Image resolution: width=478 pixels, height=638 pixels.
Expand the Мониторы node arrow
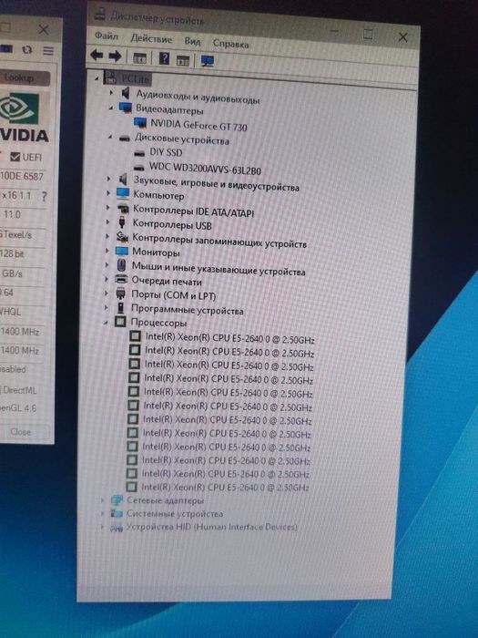107,251
